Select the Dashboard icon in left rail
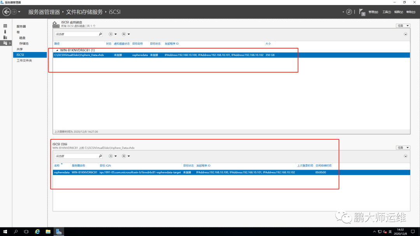Viewport: 420px width, 236px height. tap(5, 26)
